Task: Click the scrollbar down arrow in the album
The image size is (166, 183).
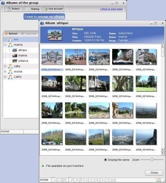Action: [x=163, y=153]
